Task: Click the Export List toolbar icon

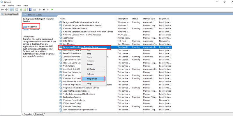Action: [x=25, y=10]
